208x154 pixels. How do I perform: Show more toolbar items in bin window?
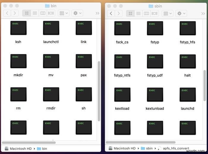tap(97, 13)
